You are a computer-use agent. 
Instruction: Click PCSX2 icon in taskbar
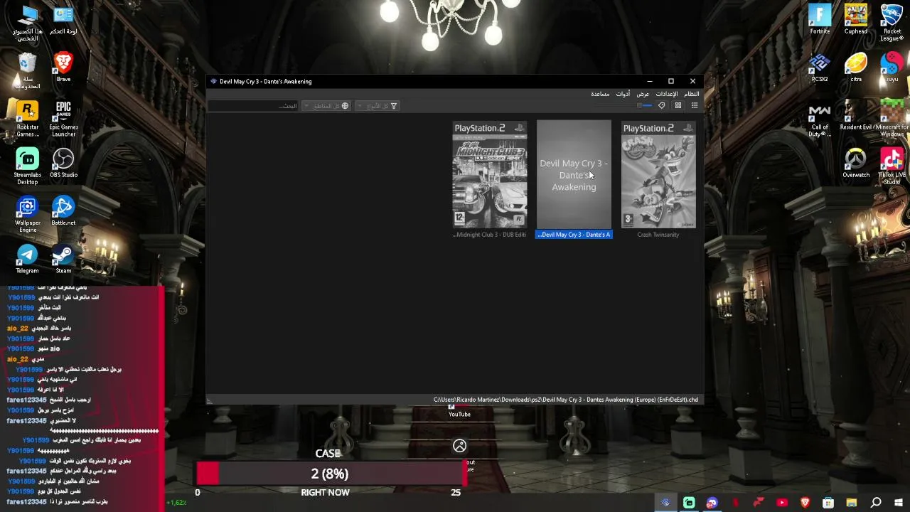click(x=665, y=503)
